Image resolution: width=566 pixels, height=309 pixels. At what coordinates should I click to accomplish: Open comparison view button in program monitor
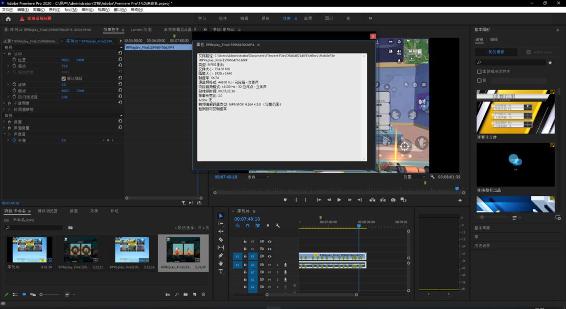(x=403, y=200)
